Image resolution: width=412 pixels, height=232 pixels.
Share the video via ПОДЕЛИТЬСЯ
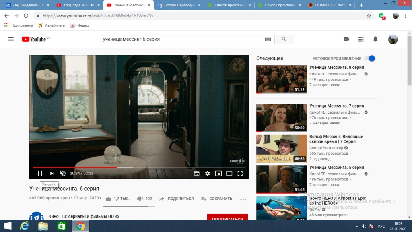click(x=177, y=199)
